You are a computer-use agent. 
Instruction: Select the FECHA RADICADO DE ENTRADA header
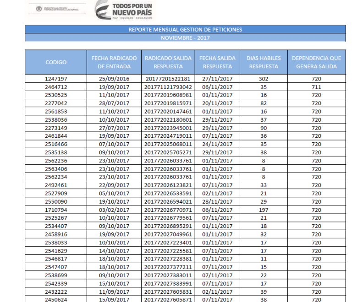114,62
